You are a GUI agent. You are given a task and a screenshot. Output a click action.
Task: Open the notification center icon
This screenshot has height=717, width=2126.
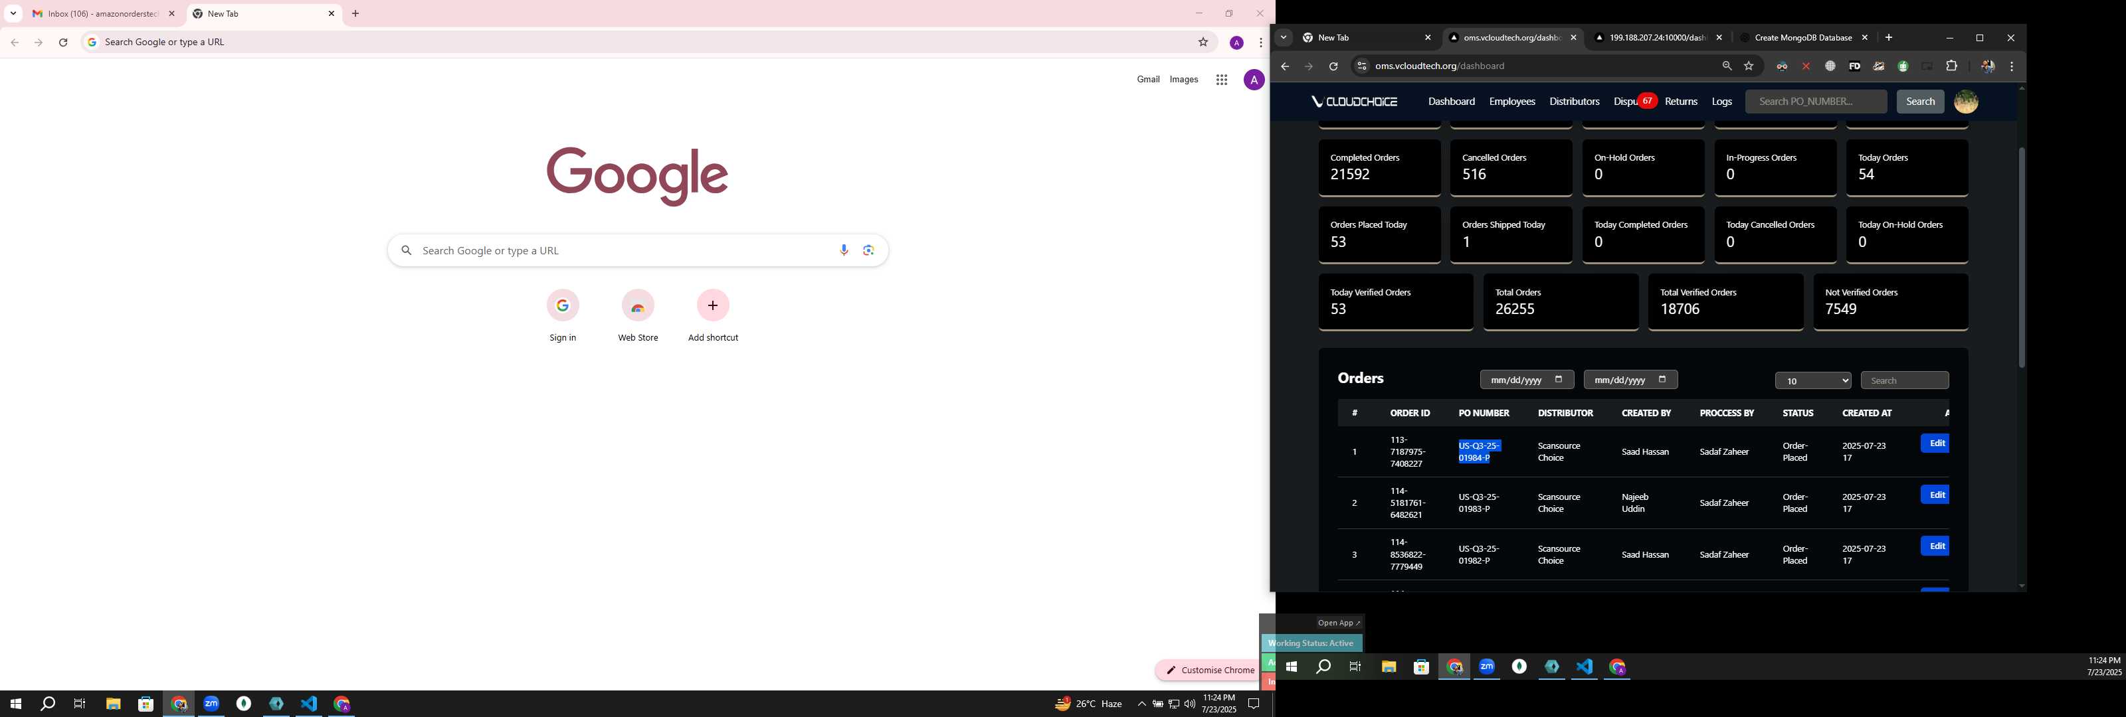point(1254,704)
